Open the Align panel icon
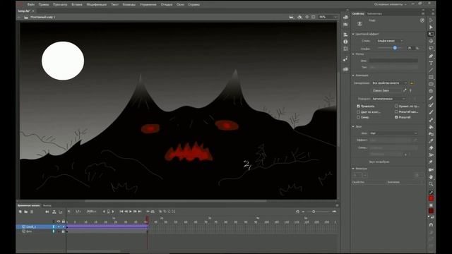 click(345, 35)
